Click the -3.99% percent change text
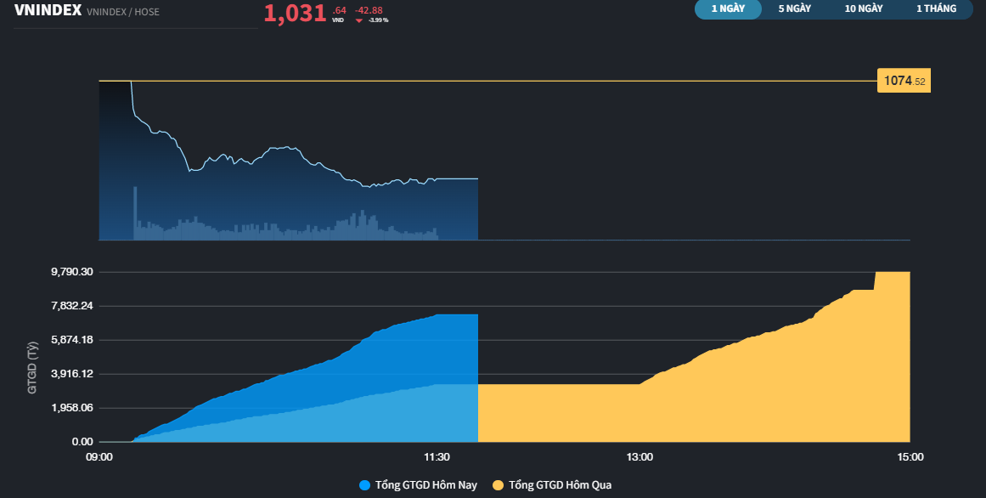 (x=378, y=20)
